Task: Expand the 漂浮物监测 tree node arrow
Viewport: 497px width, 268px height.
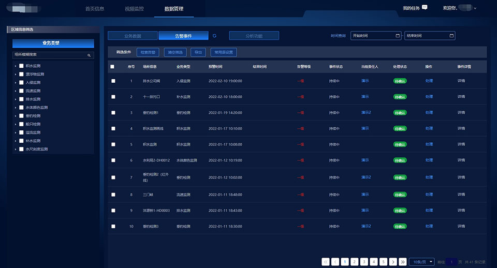Action: click(16, 75)
